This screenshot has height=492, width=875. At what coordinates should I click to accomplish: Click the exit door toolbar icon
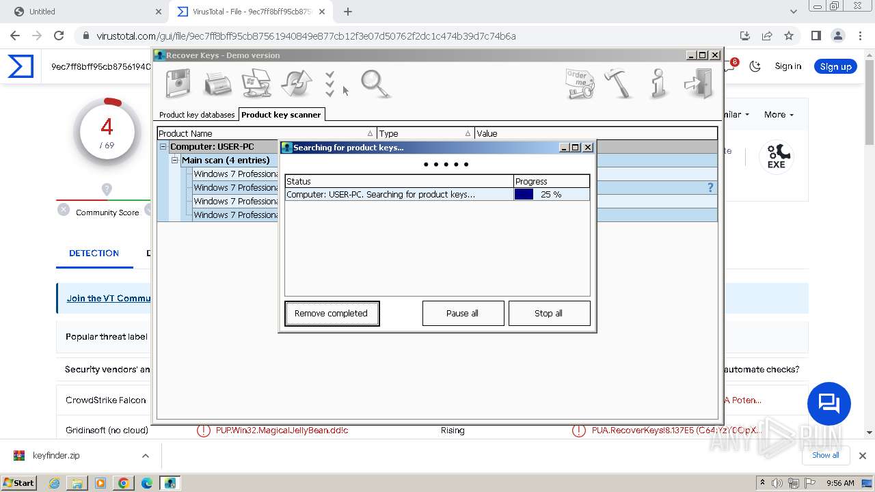tap(699, 83)
